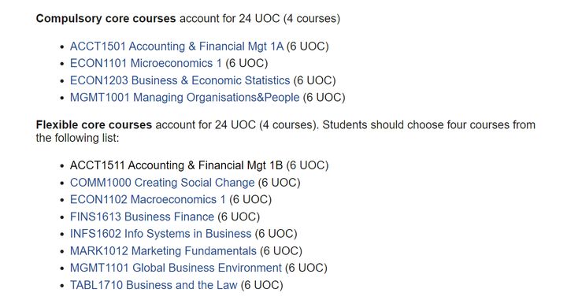Click MGMT1001 Managing Organisations&People link
The width and height of the screenshot is (567, 300).
[x=184, y=97]
